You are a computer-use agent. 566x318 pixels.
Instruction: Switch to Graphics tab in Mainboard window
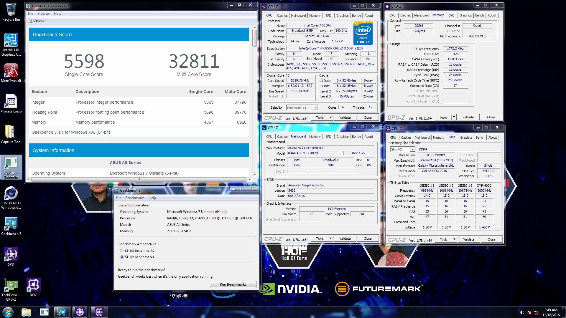click(x=342, y=137)
